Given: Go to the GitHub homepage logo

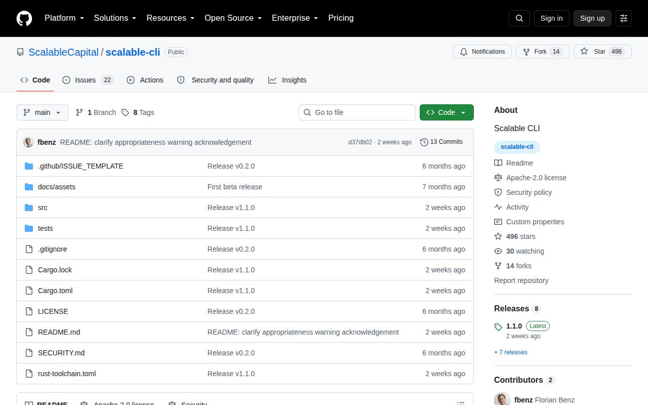Looking at the screenshot, I should 24,18.
